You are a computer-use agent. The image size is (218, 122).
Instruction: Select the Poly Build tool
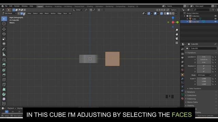point(4,89)
